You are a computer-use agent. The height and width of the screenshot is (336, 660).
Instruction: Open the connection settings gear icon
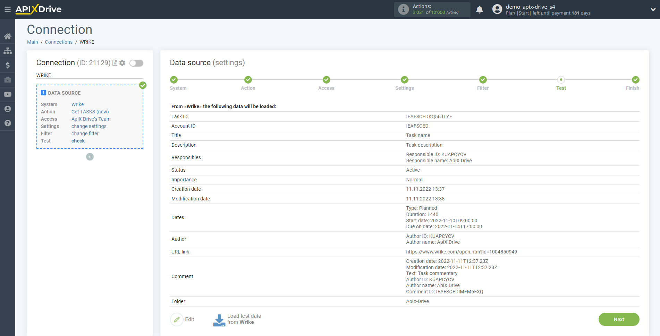click(x=122, y=63)
